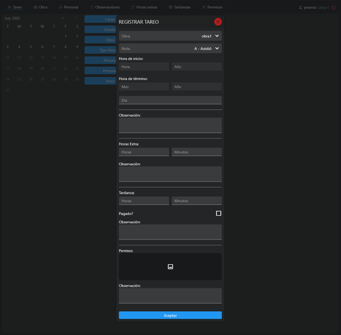
Task: Switch to the Permisos tab
Action: click(x=212, y=8)
